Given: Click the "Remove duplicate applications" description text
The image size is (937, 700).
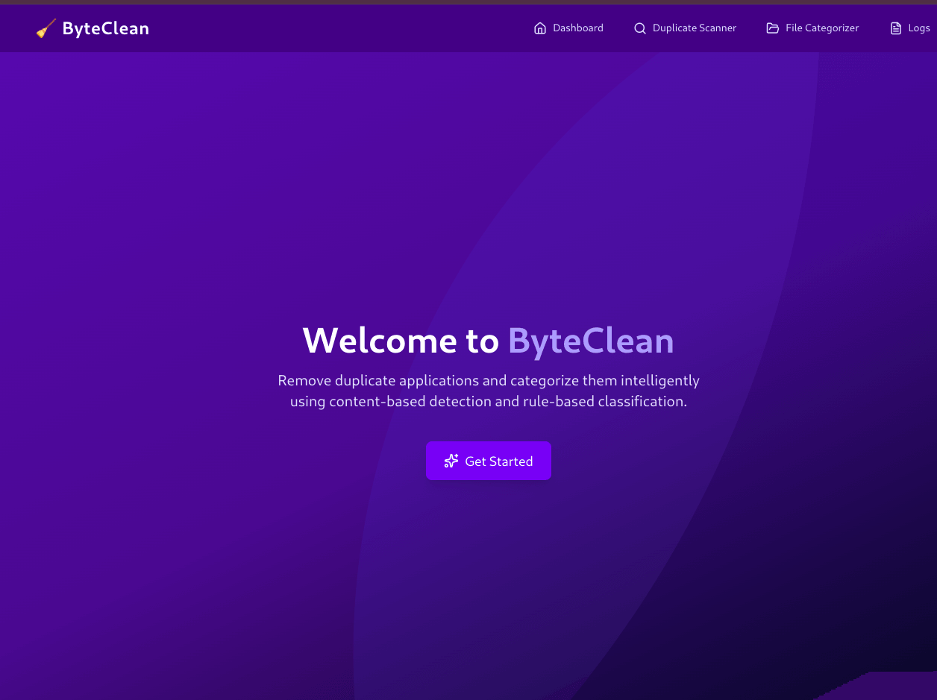Looking at the screenshot, I should (x=489, y=391).
